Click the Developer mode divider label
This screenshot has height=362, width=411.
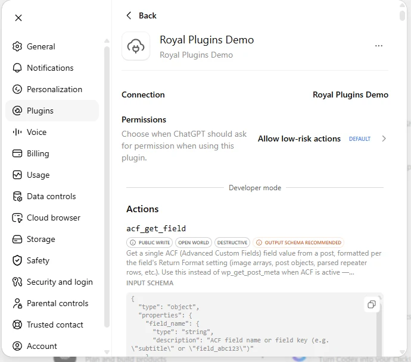(255, 188)
